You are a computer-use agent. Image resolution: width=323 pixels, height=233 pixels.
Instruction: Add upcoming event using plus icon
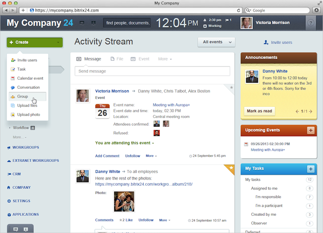[311, 130]
